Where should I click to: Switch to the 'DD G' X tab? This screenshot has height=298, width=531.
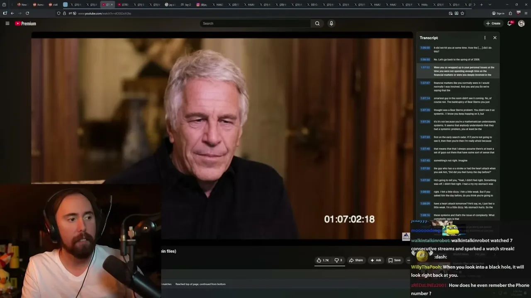(x=312, y=5)
